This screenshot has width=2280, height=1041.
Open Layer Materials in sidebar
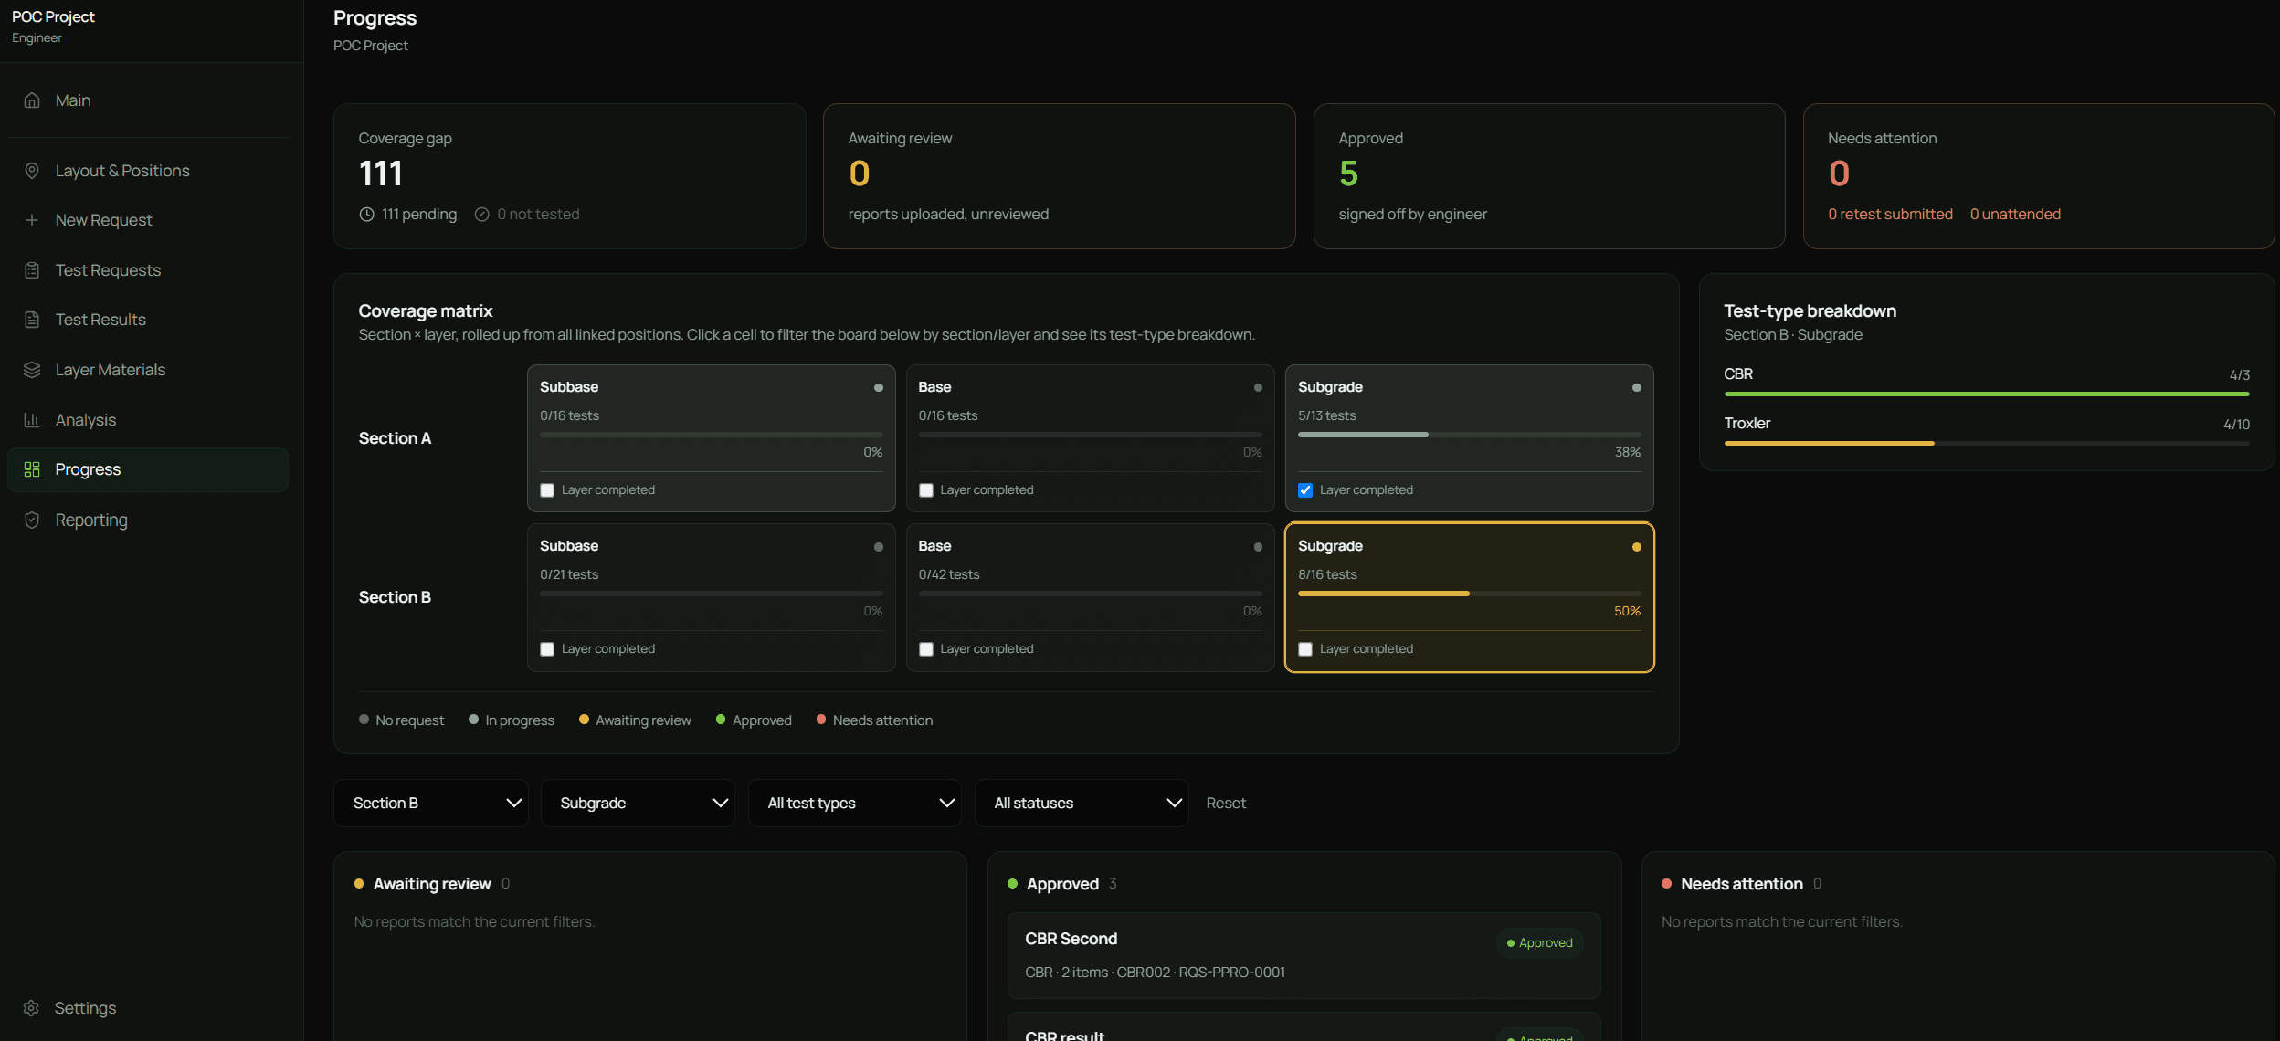tap(148, 370)
